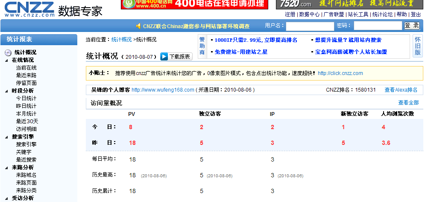Image resolution: width=425 pixels, height=202 pixels.
Task: Click the speaker announcement icon
Action: (x=138, y=26)
